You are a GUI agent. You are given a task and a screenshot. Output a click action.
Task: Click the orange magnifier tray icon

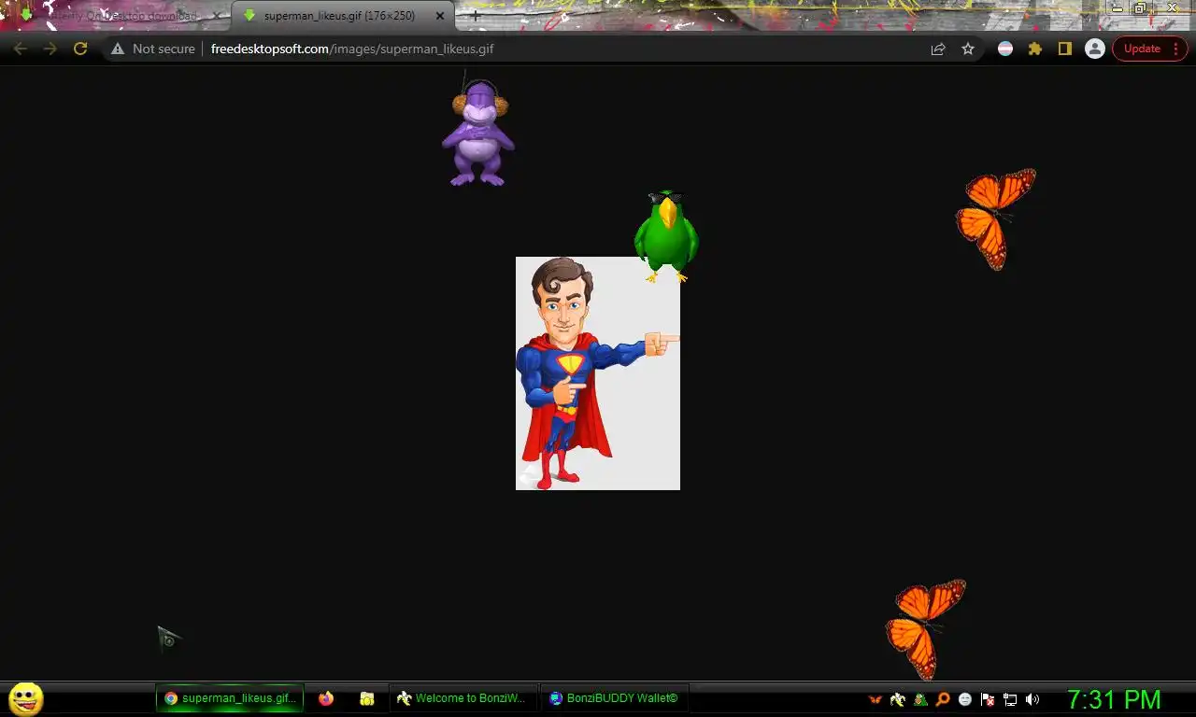coord(943,699)
